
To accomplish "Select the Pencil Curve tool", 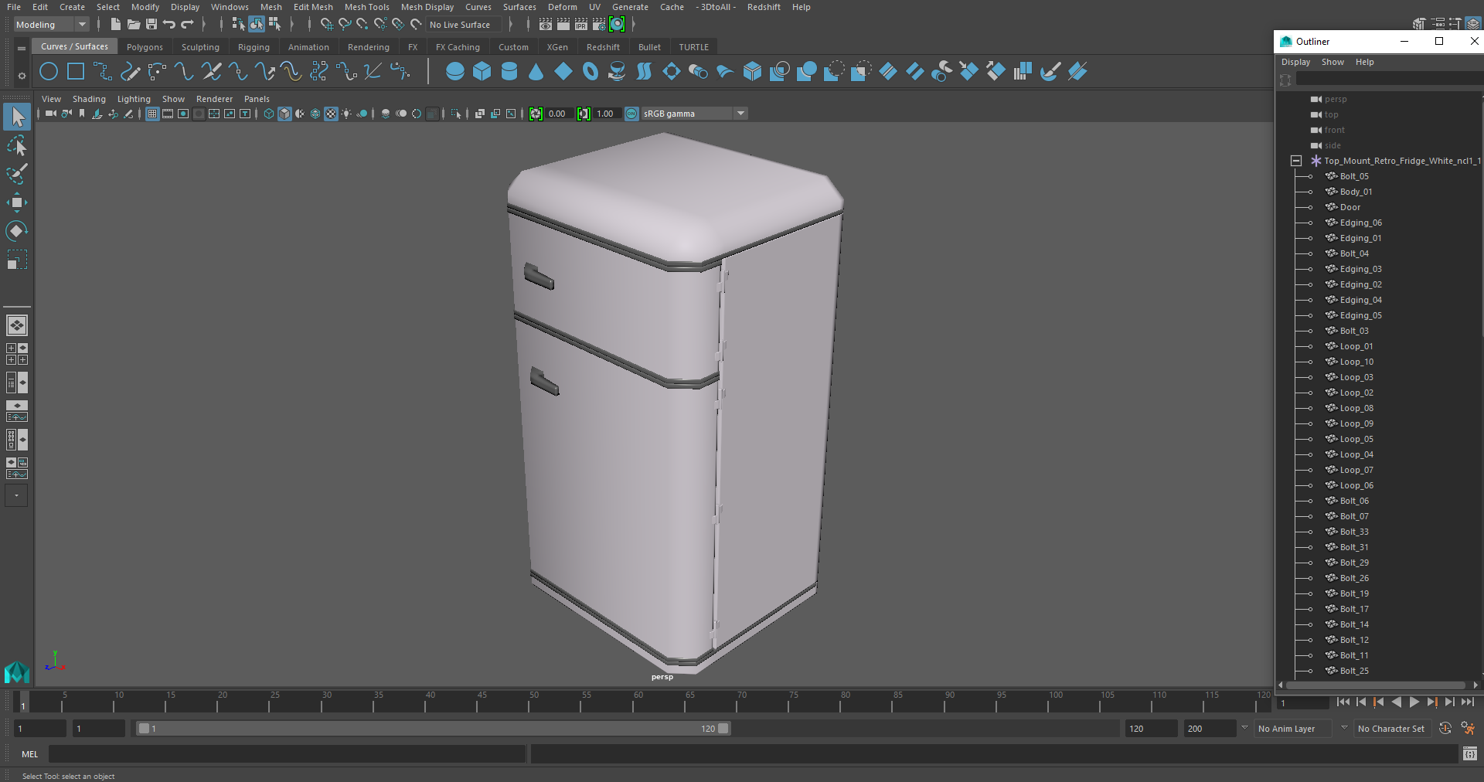I will coord(130,72).
